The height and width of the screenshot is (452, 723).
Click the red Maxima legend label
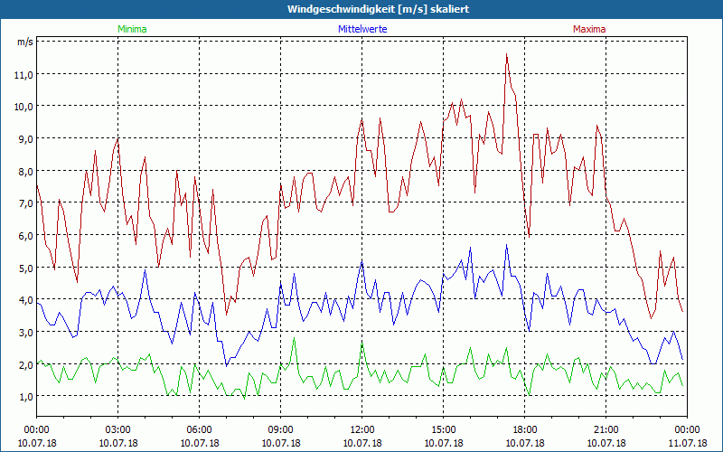coord(589,29)
